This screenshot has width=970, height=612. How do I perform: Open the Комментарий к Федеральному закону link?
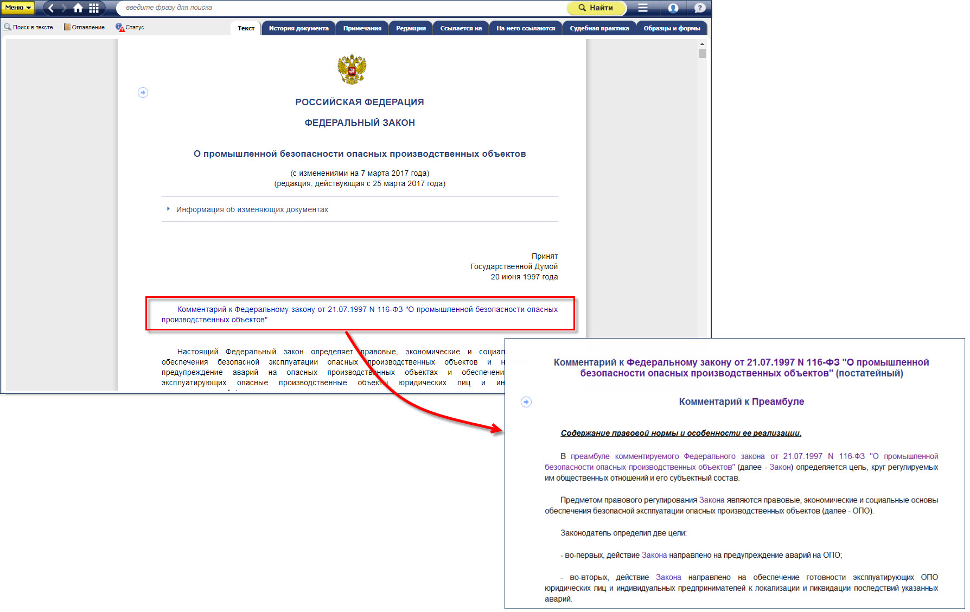(359, 314)
